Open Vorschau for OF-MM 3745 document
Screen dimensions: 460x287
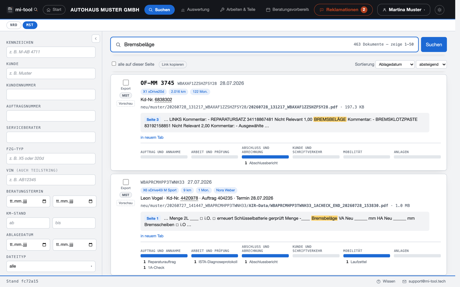126,104
